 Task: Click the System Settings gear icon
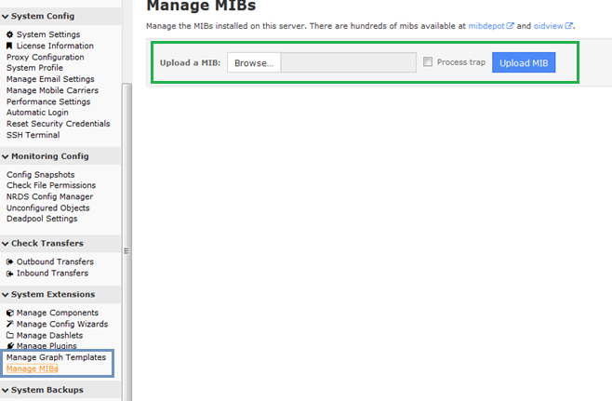9,34
